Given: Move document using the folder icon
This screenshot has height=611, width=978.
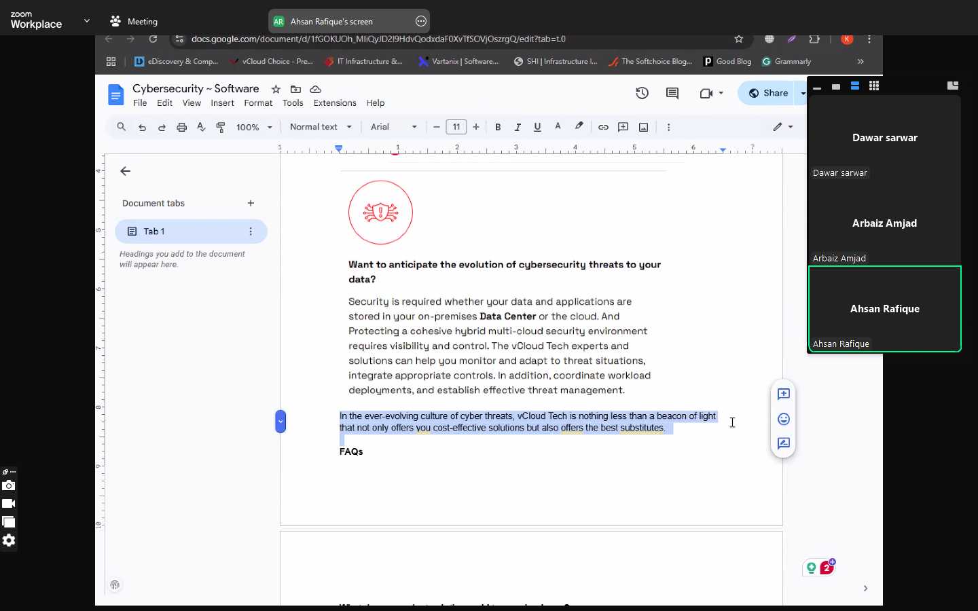Looking at the screenshot, I should [295, 89].
